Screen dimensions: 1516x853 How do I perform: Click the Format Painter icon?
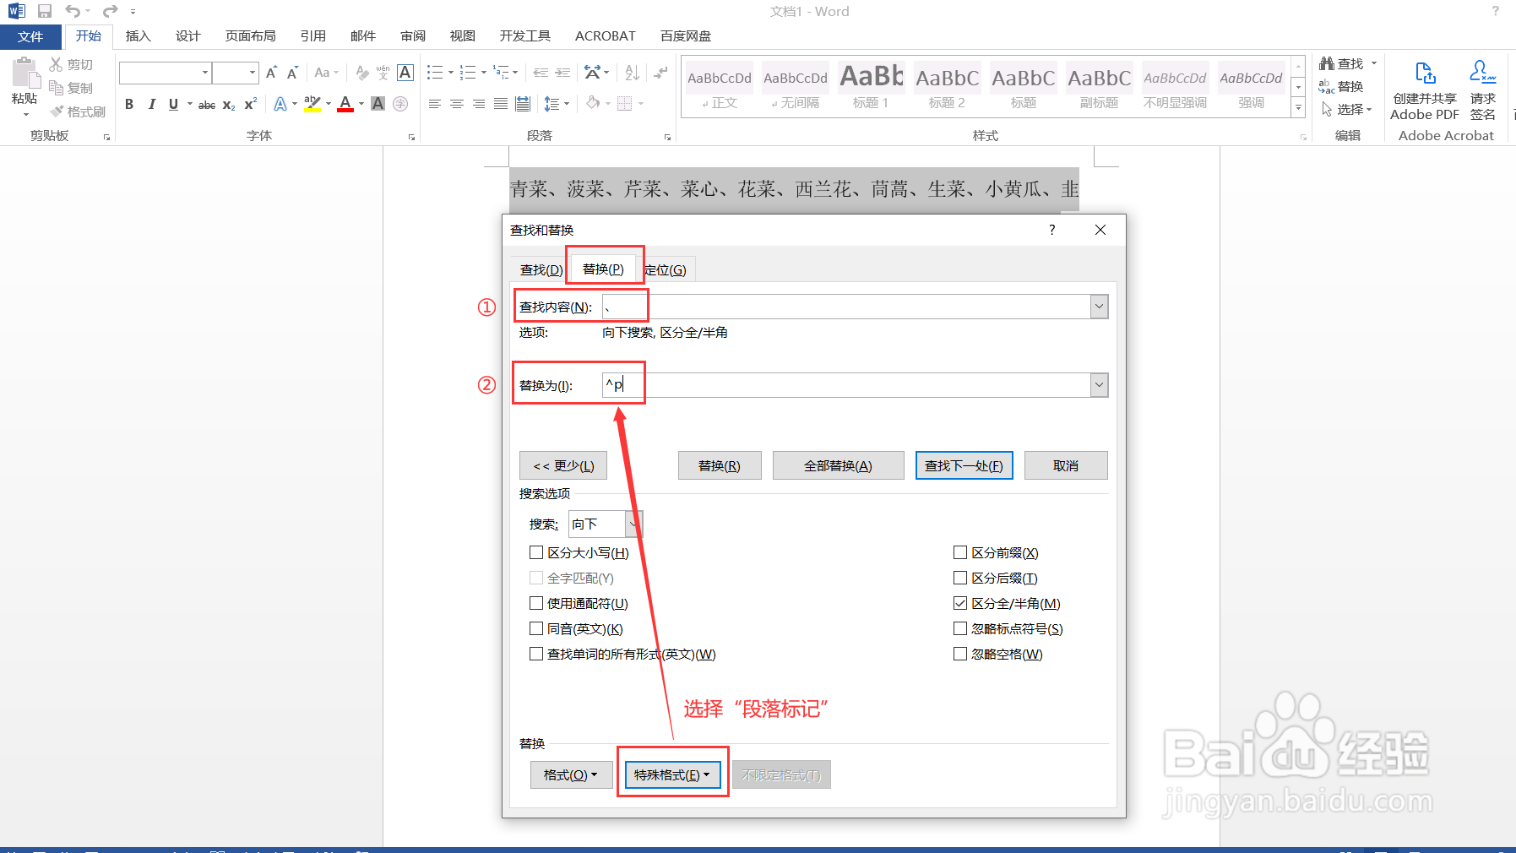(56, 111)
